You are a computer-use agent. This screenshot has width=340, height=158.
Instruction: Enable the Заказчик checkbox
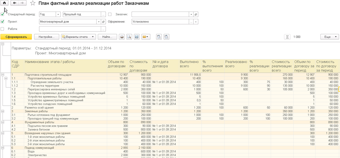[110, 14]
